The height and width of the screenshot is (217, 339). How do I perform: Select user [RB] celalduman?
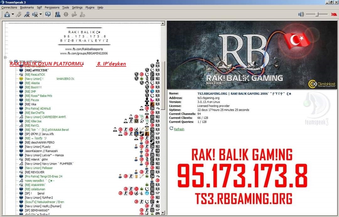(35, 189)
